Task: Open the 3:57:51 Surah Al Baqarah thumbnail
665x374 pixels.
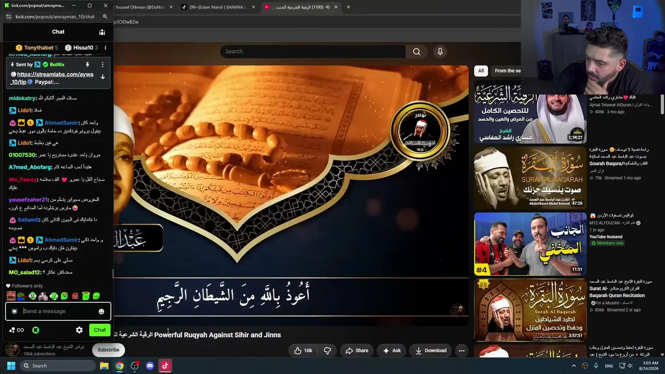Action: [x=530, y=310]
